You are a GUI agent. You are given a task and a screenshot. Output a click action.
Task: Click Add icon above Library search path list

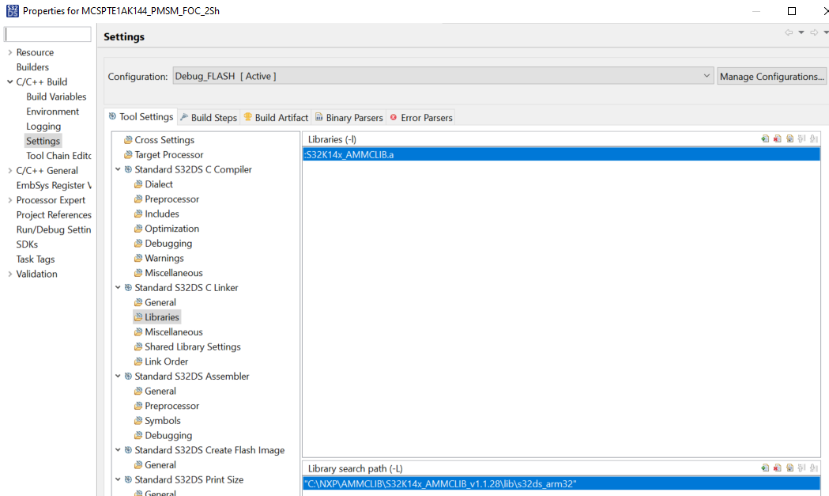pyautogui.click(x=765, y=468)
